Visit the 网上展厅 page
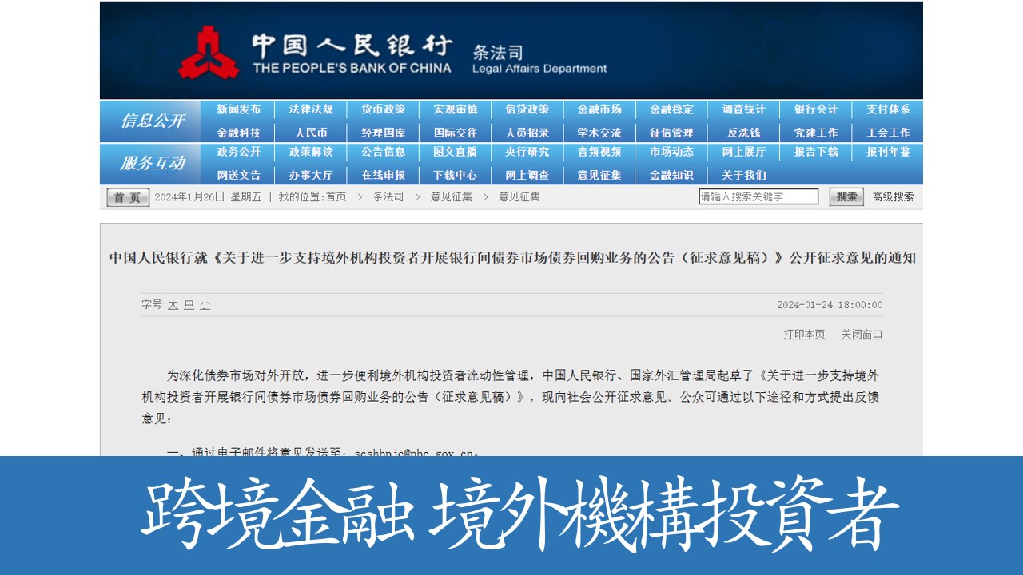 pos(744,152)
